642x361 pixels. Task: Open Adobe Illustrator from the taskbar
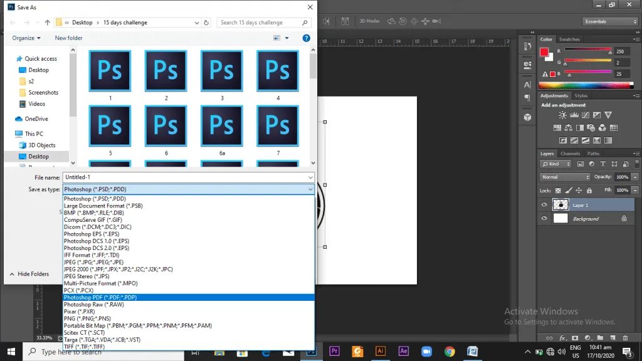381,351
